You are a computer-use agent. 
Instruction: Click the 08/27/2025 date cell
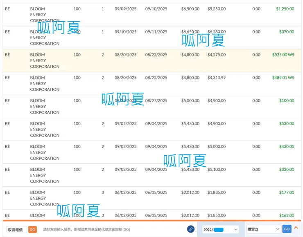click(x=156, y=101)
